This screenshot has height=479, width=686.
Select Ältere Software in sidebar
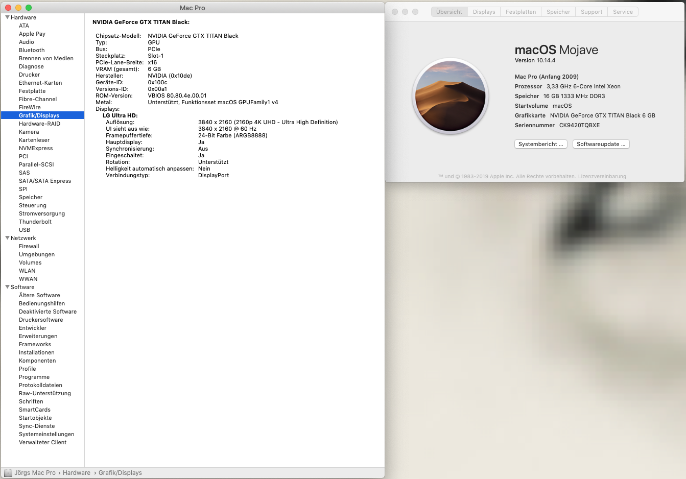(39, 295)
